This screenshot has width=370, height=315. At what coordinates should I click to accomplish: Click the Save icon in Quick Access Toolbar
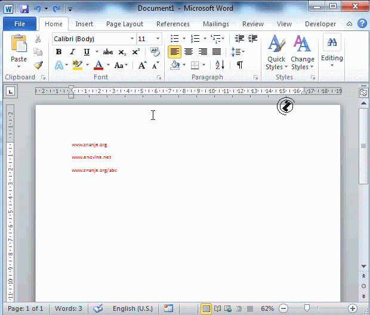[24, 9]
